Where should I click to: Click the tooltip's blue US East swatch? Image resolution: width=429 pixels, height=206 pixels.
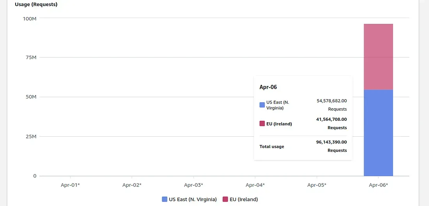click(x=262, y=105)
